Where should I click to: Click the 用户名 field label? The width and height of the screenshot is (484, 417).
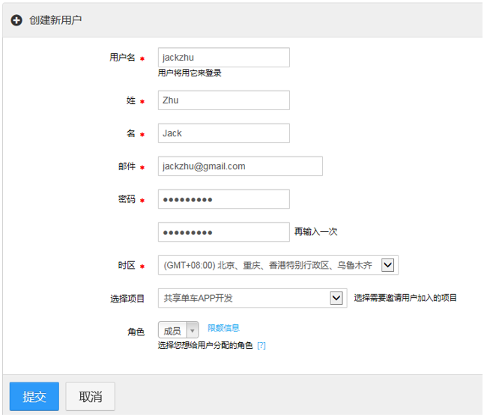[x=122, y=58]
